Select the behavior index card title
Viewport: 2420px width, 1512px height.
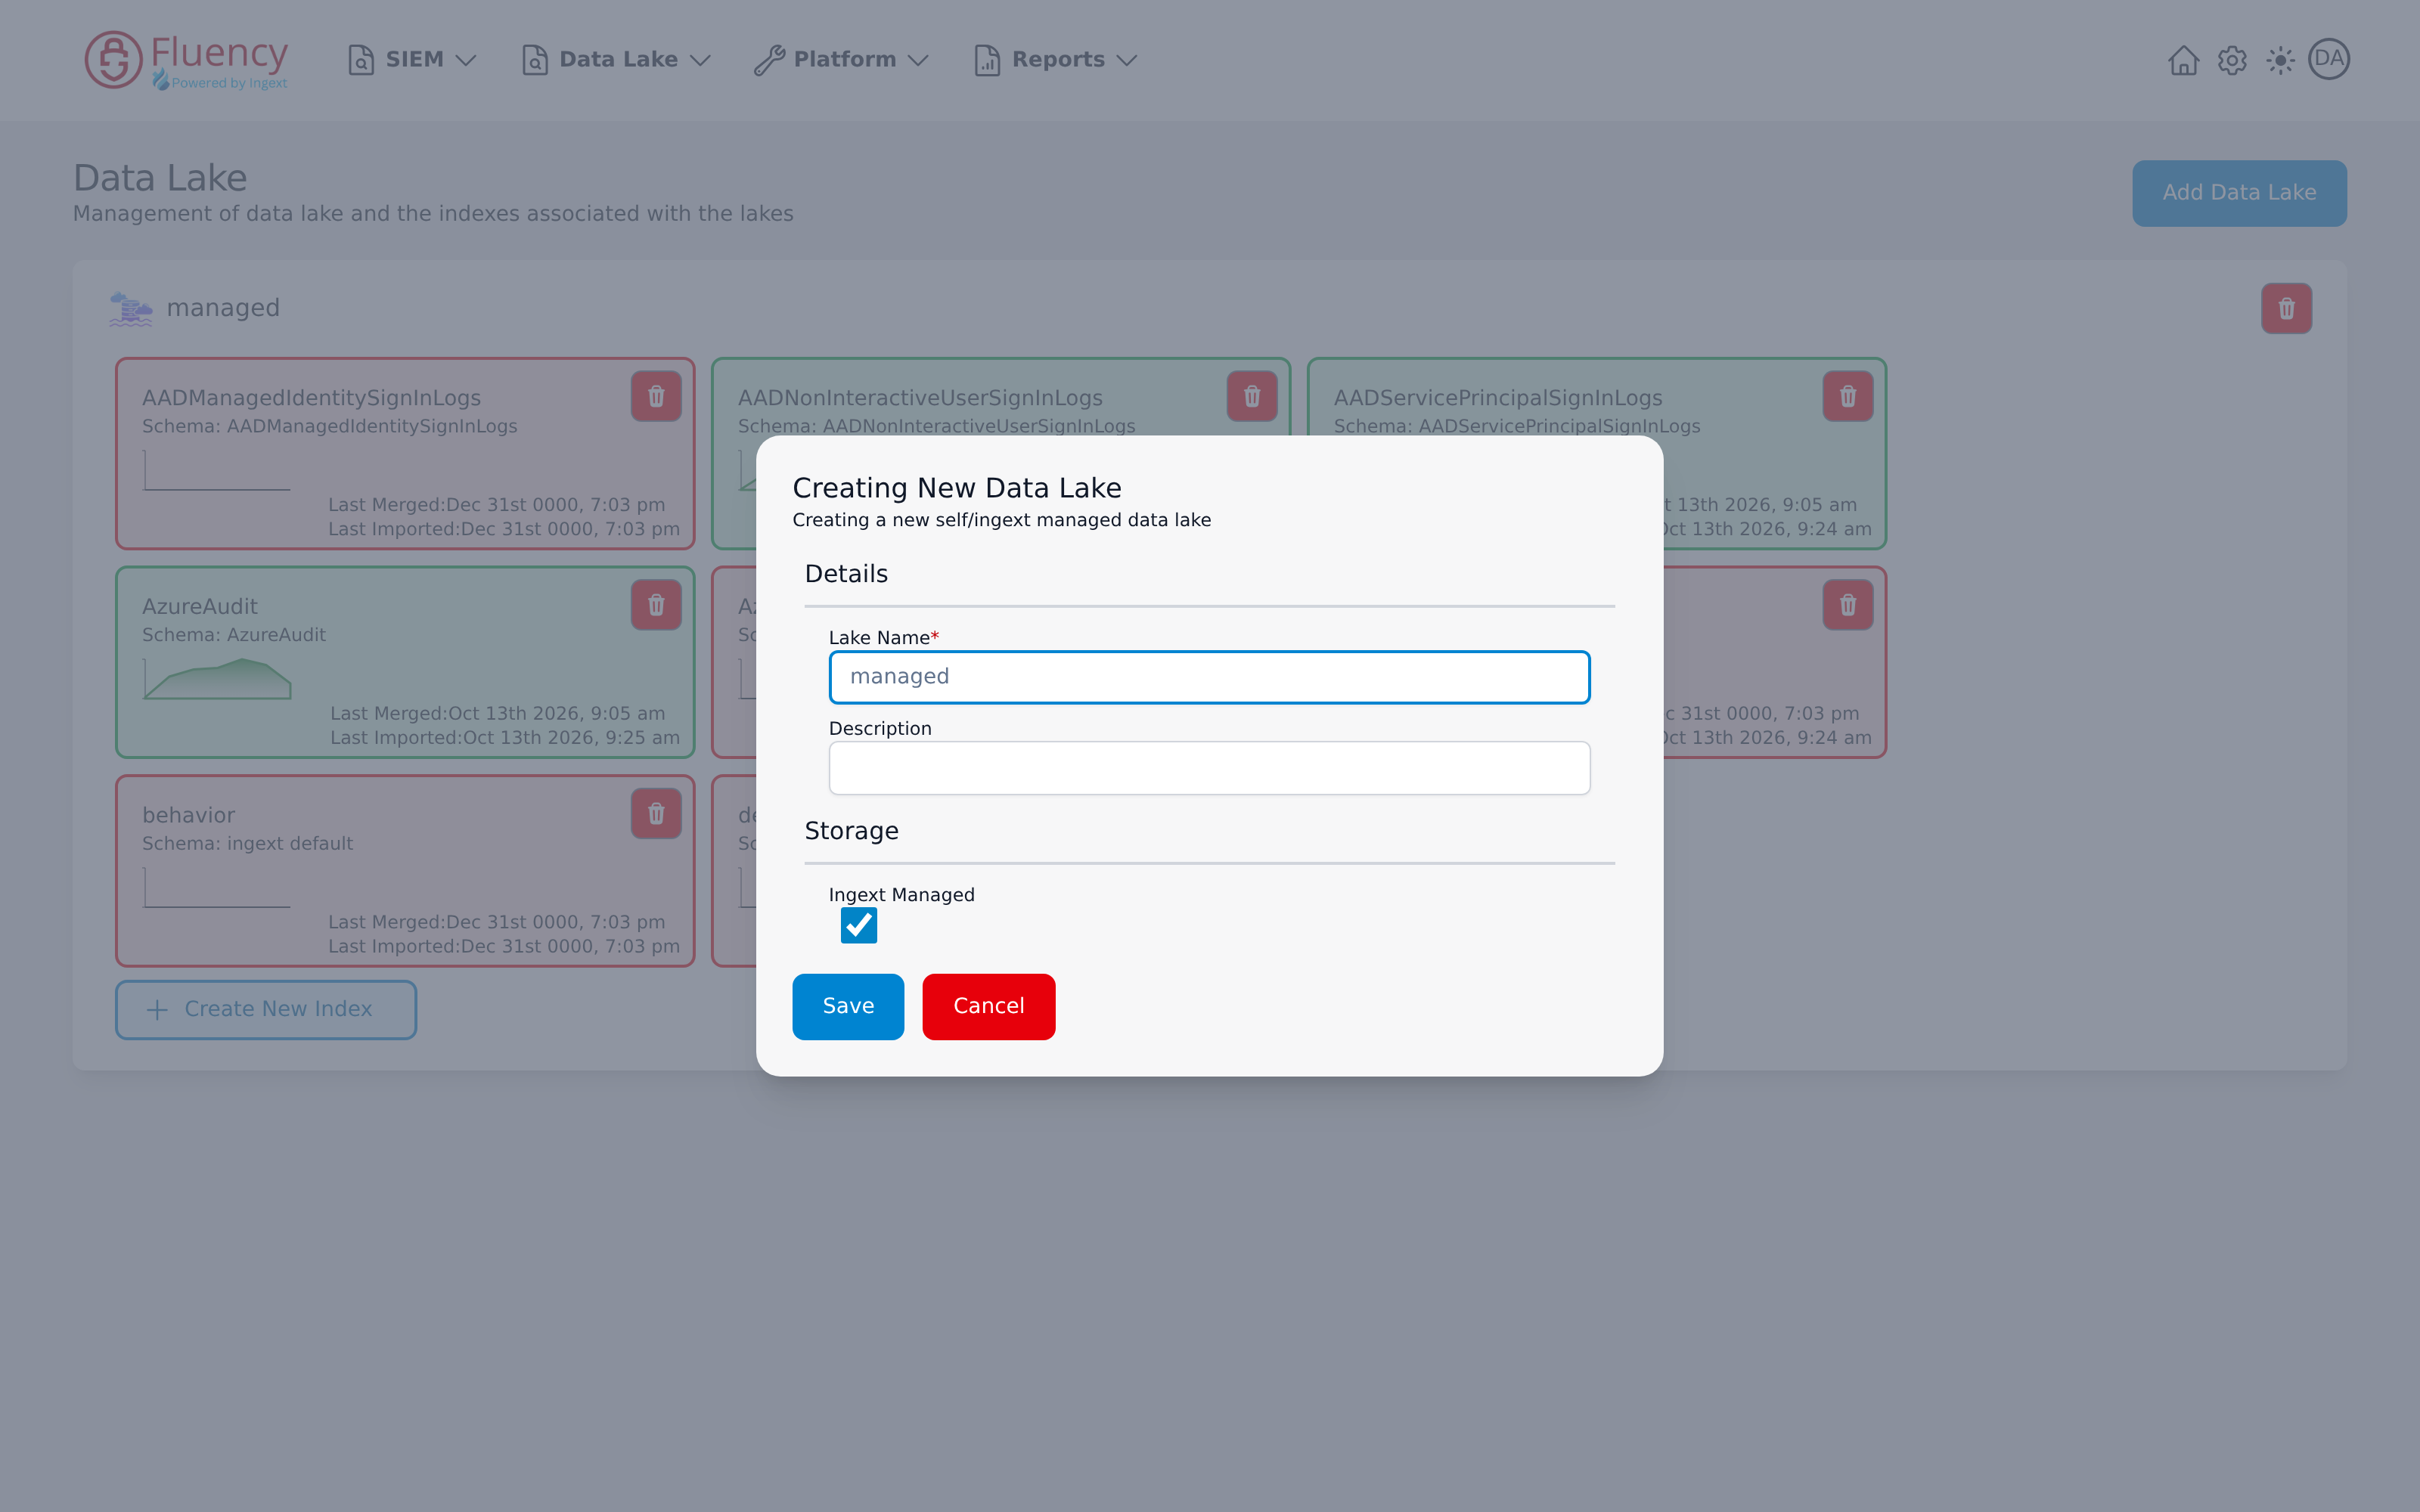point(188,815)
